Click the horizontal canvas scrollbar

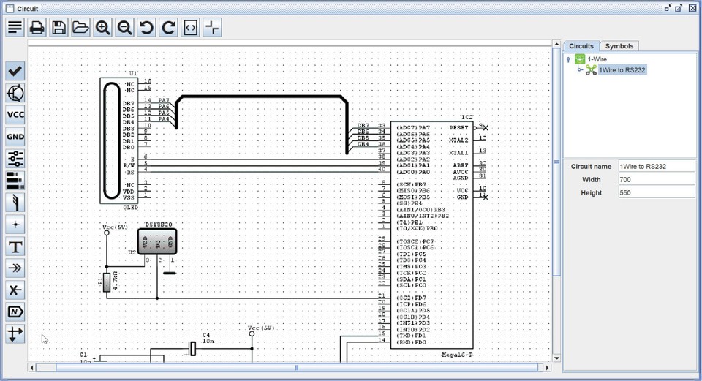[x=296, y=368]
